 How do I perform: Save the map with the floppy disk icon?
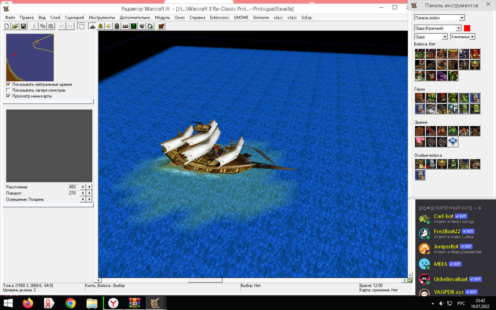24,26
